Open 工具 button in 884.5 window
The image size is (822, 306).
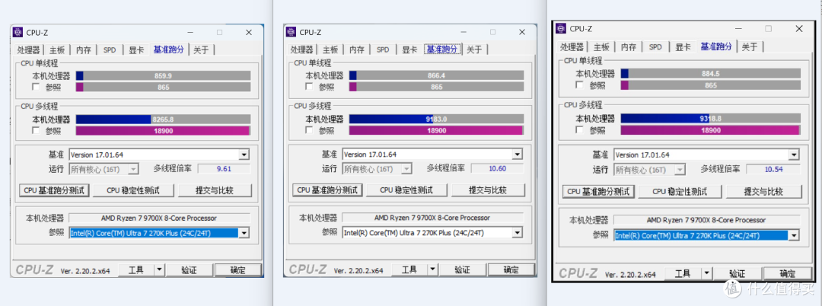tap(683, 273)
